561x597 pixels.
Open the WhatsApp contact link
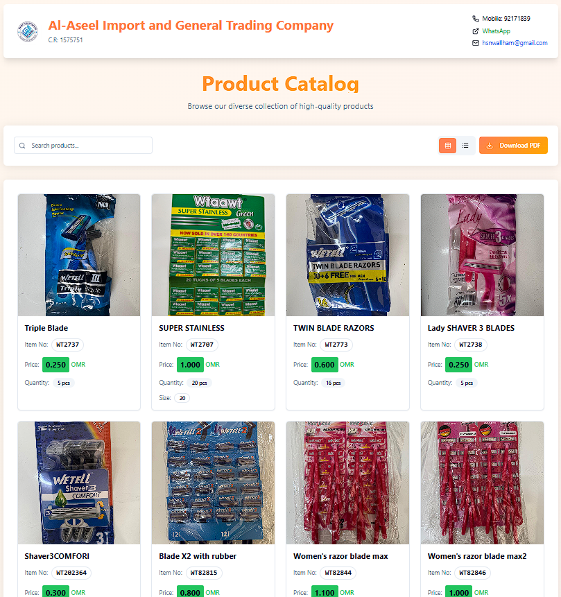[x=496, y=31]
